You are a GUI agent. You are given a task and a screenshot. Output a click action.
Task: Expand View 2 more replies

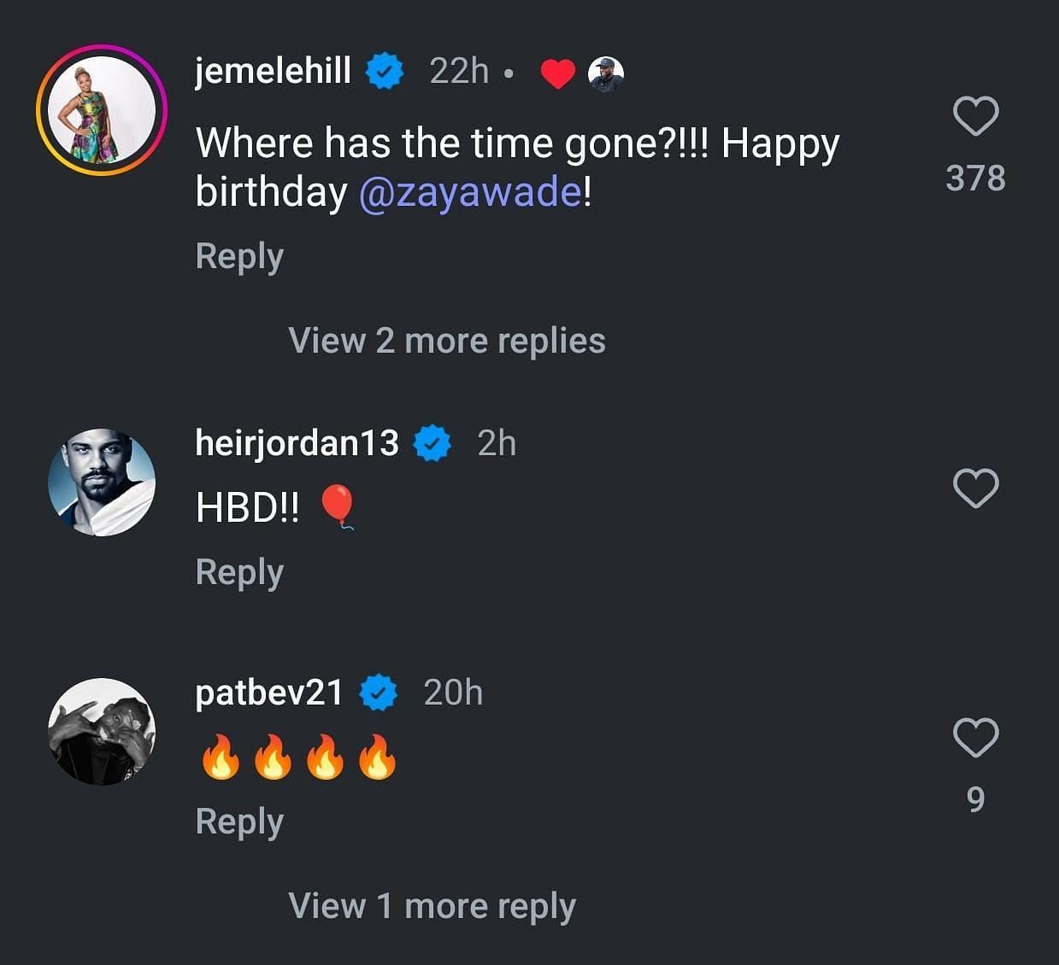pos(447,341)
